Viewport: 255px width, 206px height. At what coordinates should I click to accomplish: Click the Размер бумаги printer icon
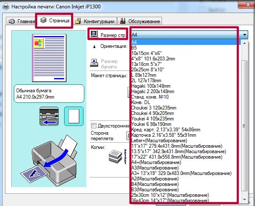click(94, 63)
